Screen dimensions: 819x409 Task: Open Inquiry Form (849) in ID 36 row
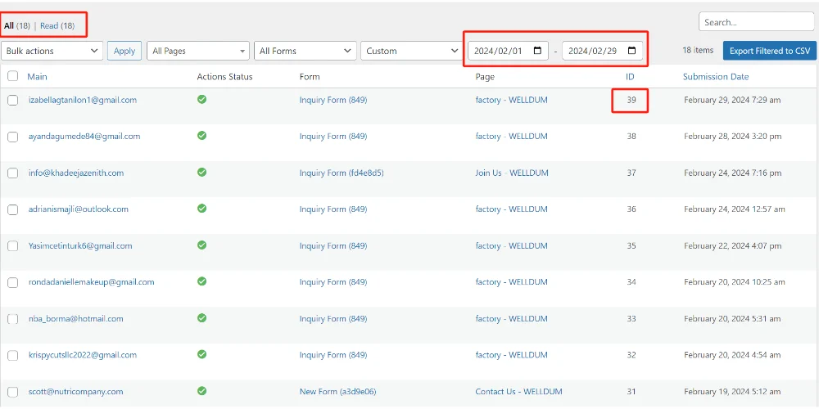pos(333,209)
